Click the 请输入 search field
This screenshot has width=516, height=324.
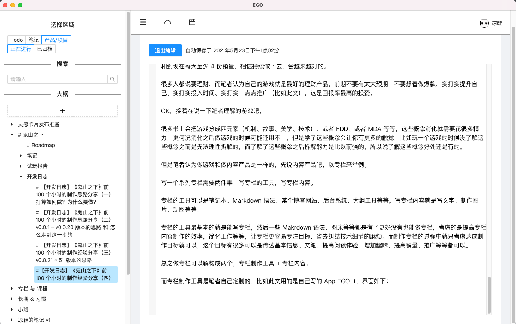click(57, 79)
